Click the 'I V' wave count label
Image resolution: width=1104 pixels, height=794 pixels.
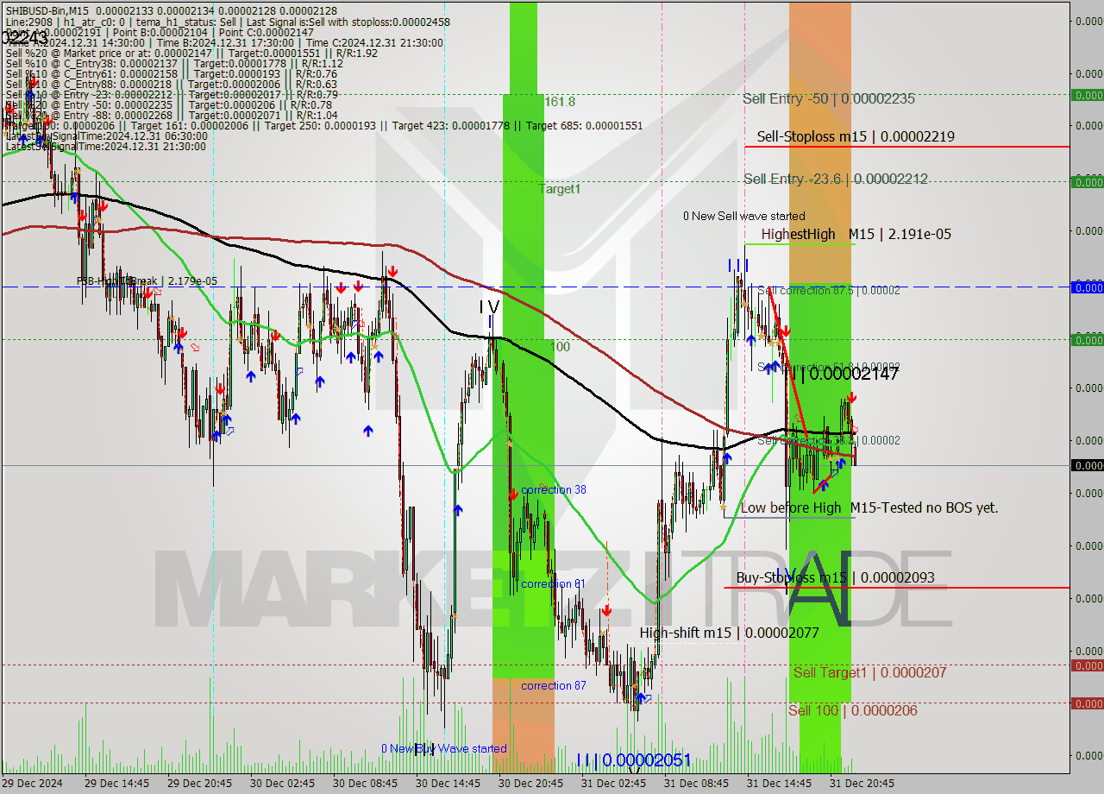click(x=489, y=307)
